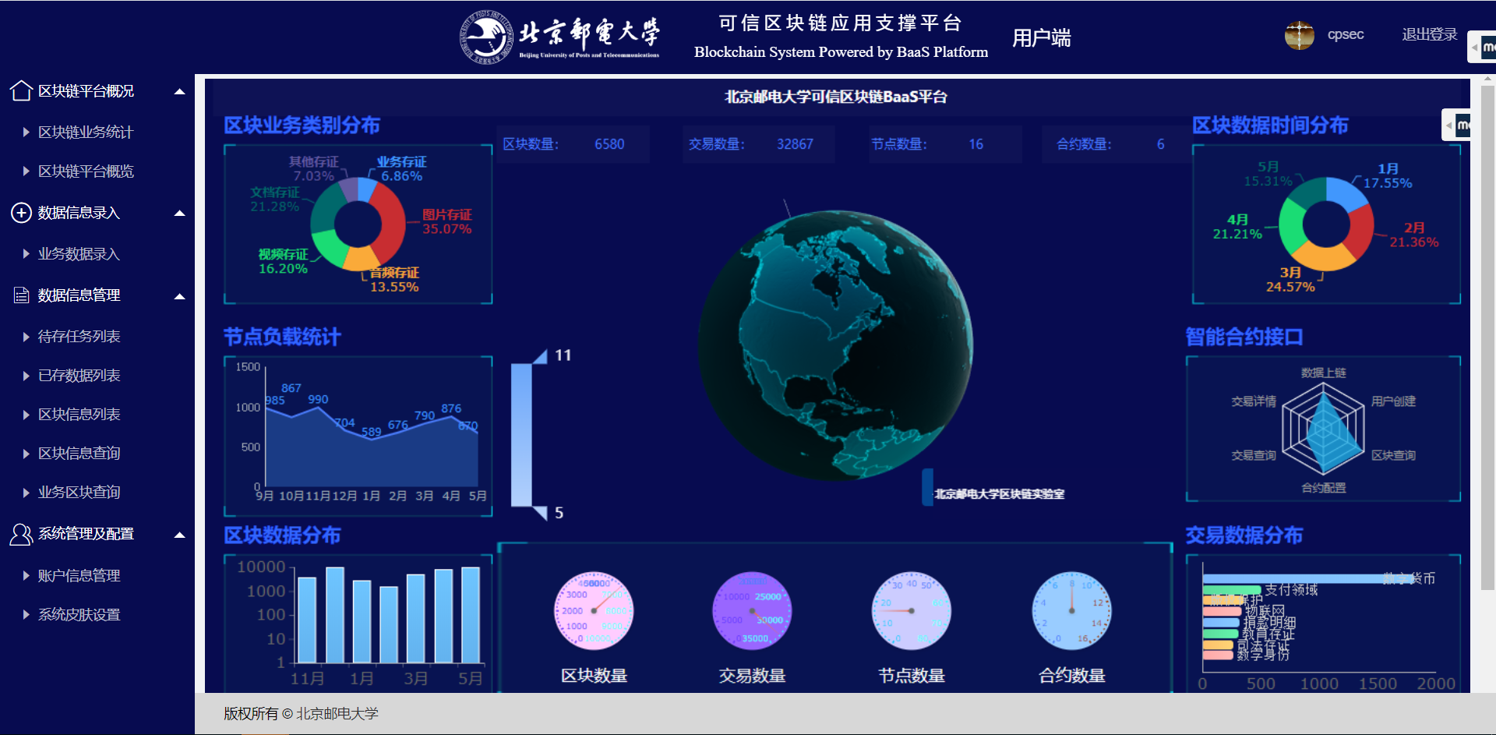Viewport: 1496px width, 735px height.
Task: Collapse the 数据信息管理 menu group arrow
Action: [x=180, y=296]
